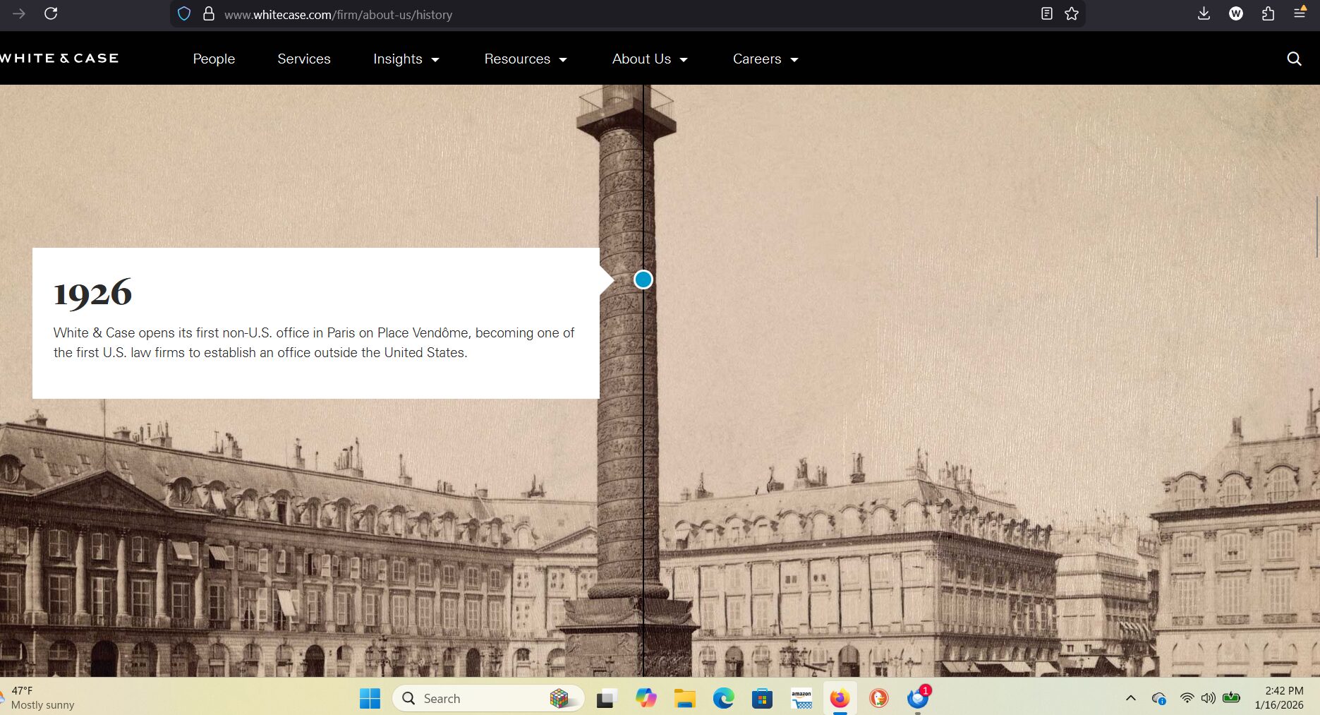
Task: Click the blue 1926 timeline marker
Action: pyautogui.click(x=643, y=280)
